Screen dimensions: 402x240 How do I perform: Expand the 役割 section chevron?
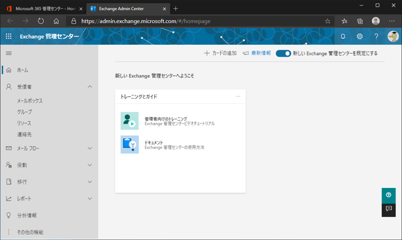tap(90, 165)
